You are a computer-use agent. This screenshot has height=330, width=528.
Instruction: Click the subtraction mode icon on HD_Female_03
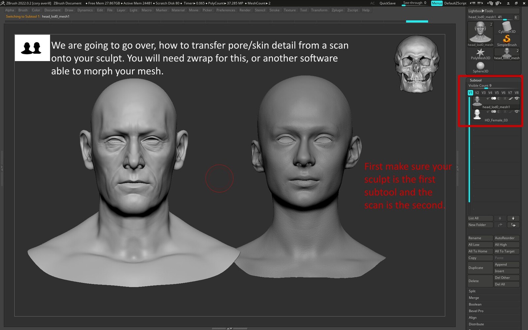(x=499, y=112)
